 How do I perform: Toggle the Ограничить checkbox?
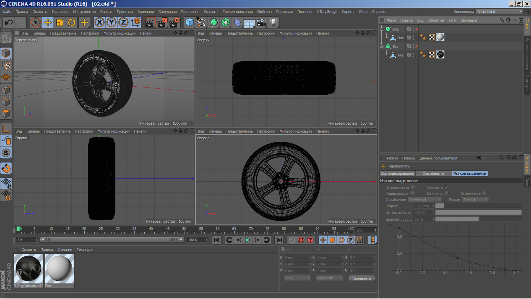(x=484, y=193)
